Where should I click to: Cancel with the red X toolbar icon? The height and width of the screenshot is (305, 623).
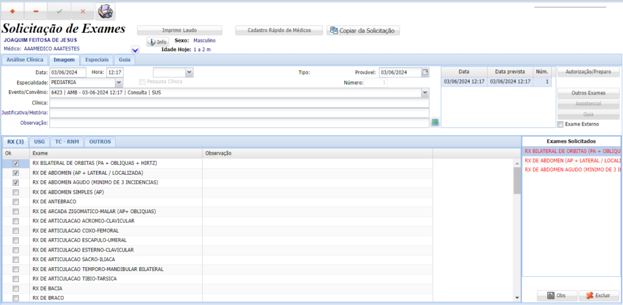point(83,12)
